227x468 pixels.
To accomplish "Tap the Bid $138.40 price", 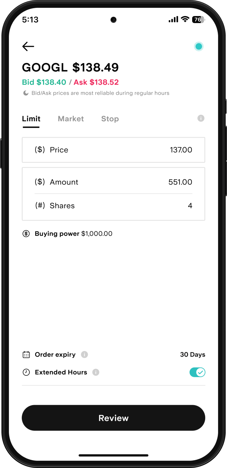I will 44,82.
